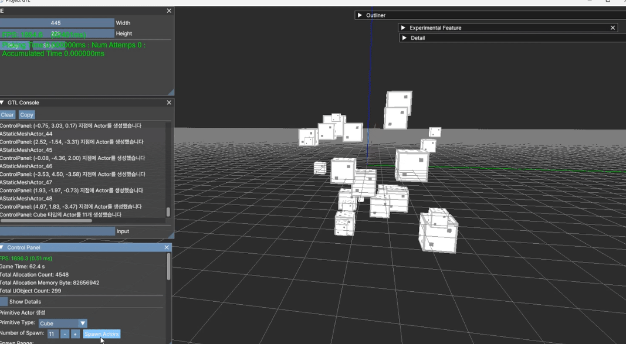626x344 pixels.
Task: Click the Play button
Action: tap(13, 46)
